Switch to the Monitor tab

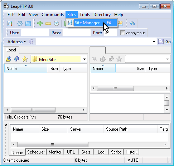click(55, 152)
